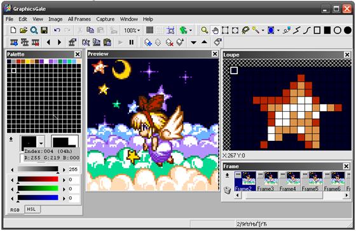Toggle the grid display button

coord(149,30)
